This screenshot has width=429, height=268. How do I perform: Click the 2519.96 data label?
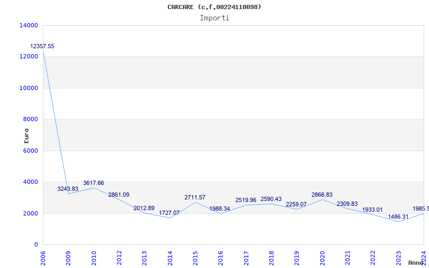[246, 200]
